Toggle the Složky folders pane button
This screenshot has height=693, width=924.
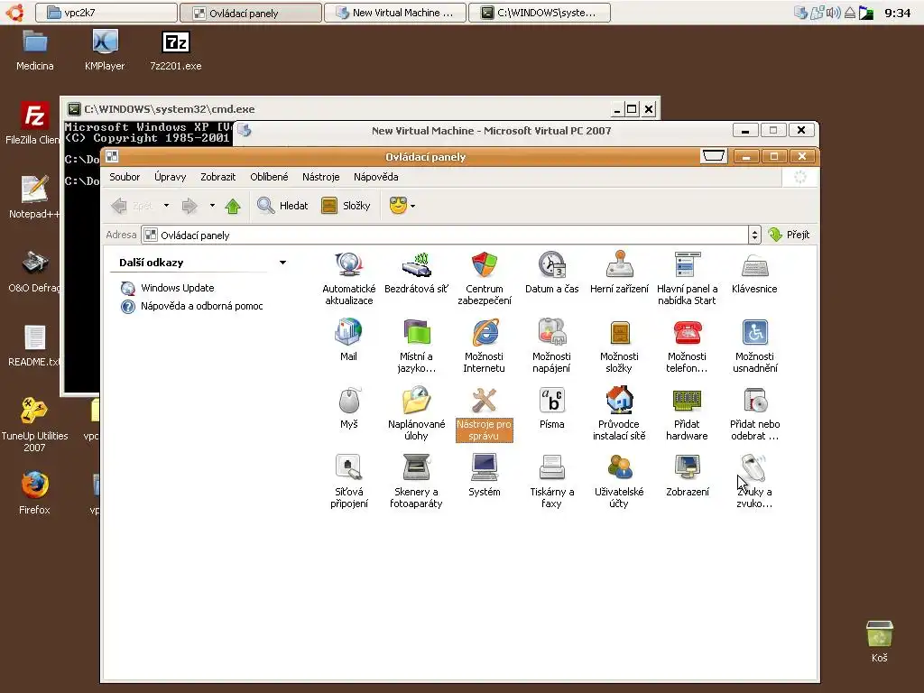tap(346, 206)
